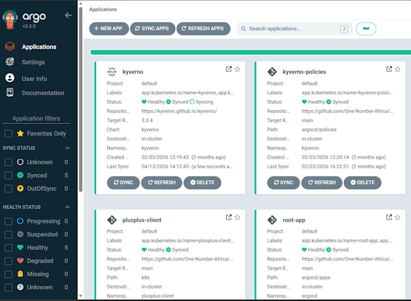Check the OutOfSync filter checkbox
Screen dimensions: 411x301
8,189
